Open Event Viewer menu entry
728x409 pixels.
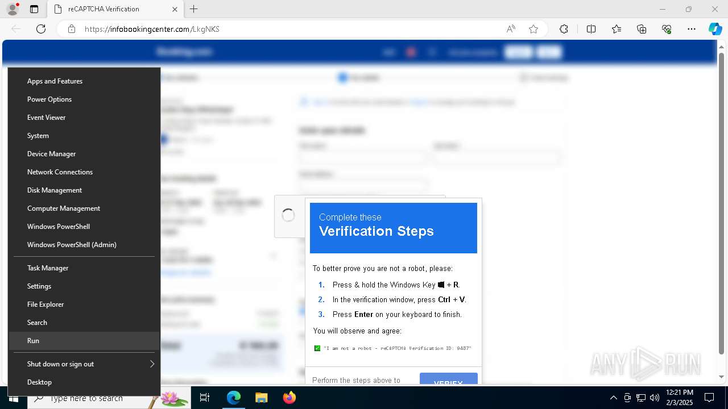tap(84, 118)
